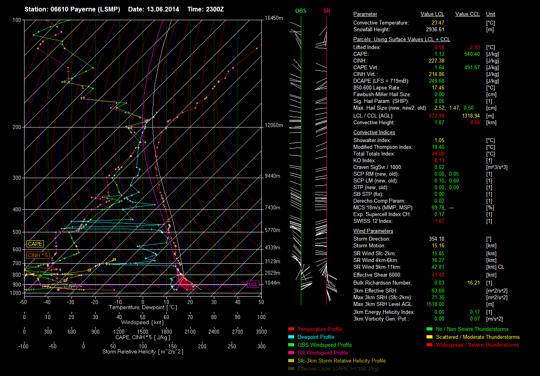This screenshot has width=540, height=376.
Task: Click the orange CINH * 5 label box
Action: (x=38, y=255)
